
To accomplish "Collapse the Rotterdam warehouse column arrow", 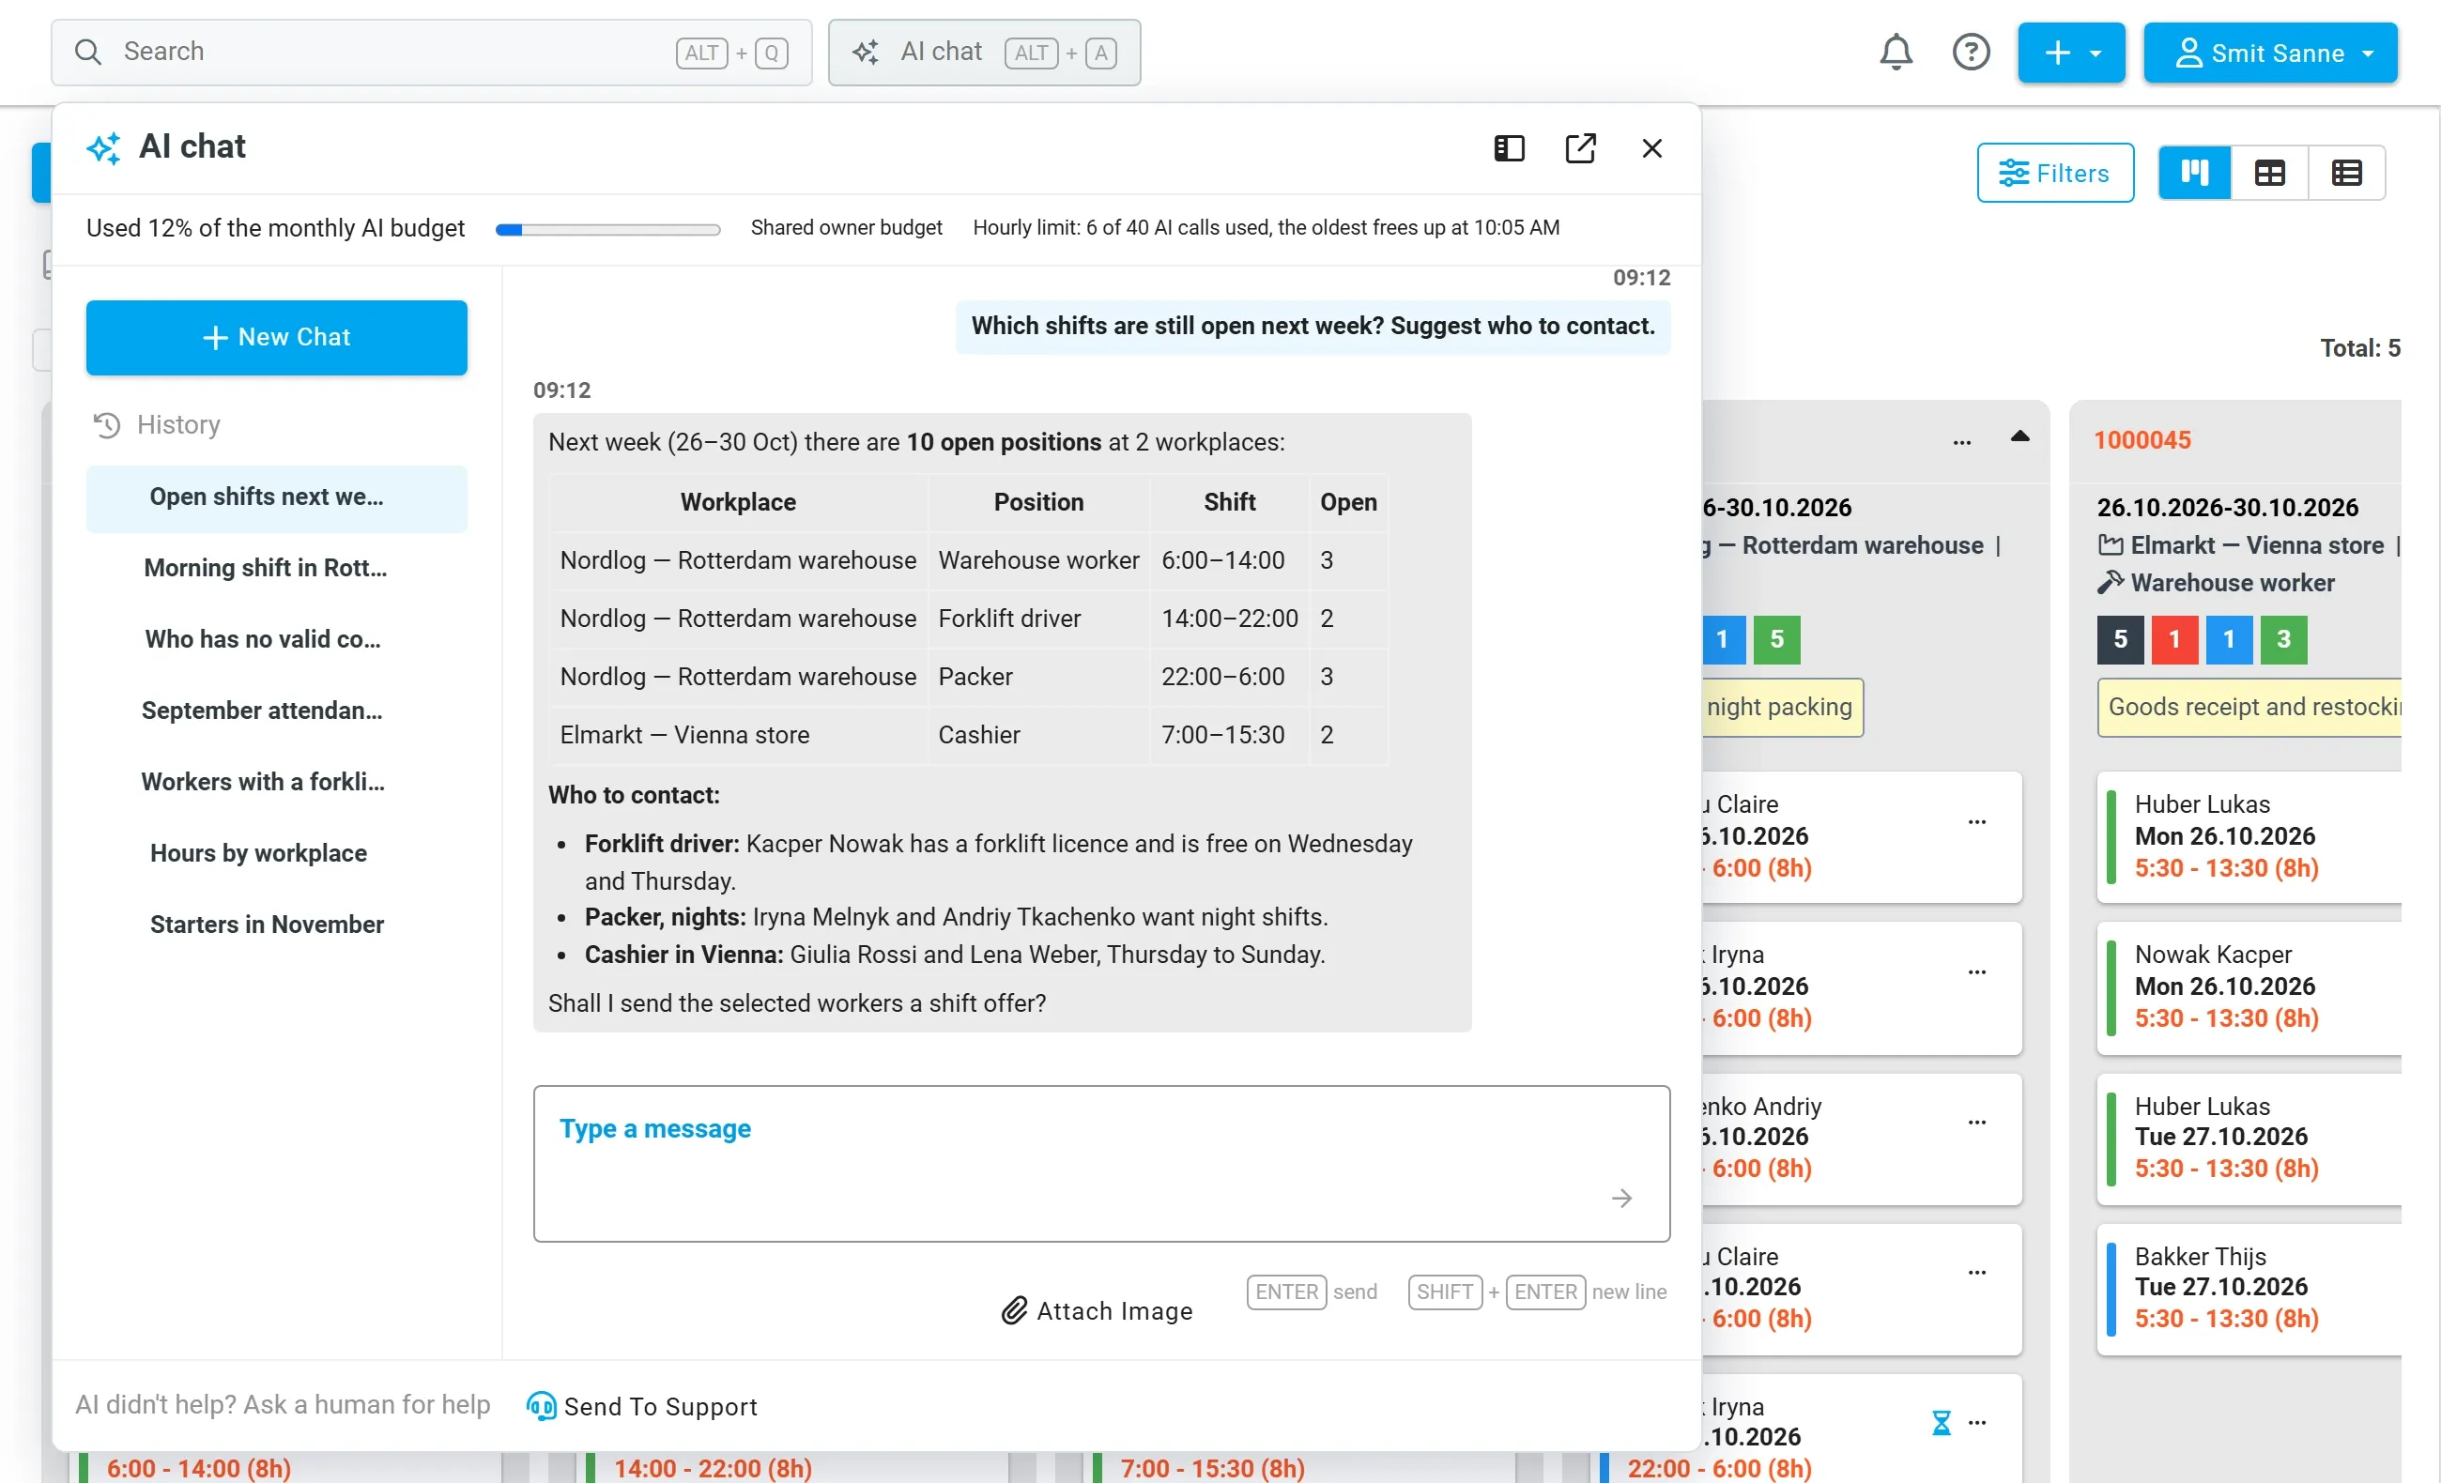I will pyautogui.click(x=2019, y=436).
